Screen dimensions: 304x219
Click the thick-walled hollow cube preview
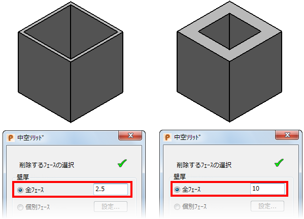[229, 61]
